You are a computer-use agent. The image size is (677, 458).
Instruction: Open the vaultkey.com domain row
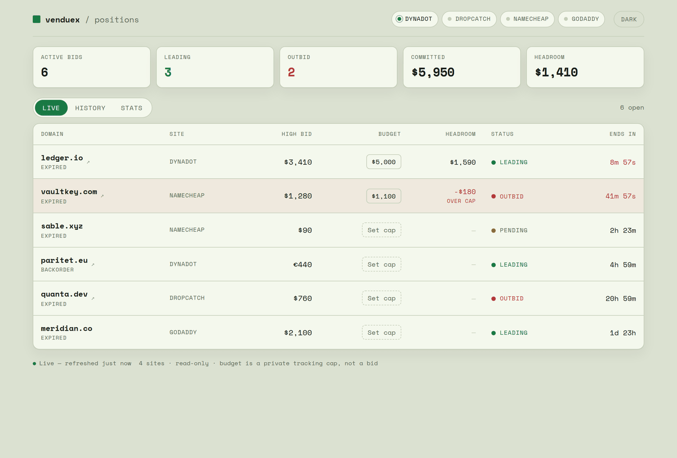[x=338, y=196]
